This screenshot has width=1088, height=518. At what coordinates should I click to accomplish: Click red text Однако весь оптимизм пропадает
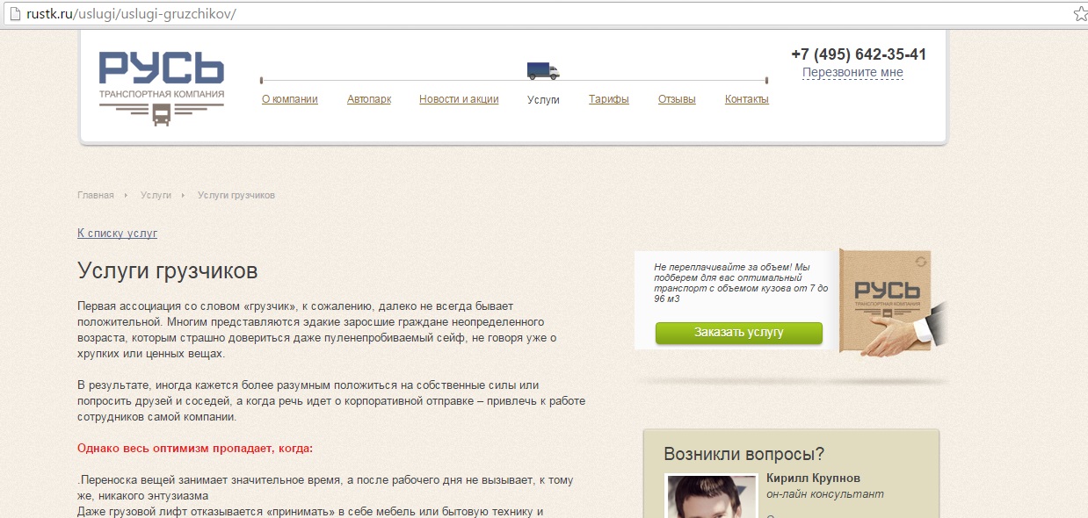pyautogui.click(x=195, y=449)
